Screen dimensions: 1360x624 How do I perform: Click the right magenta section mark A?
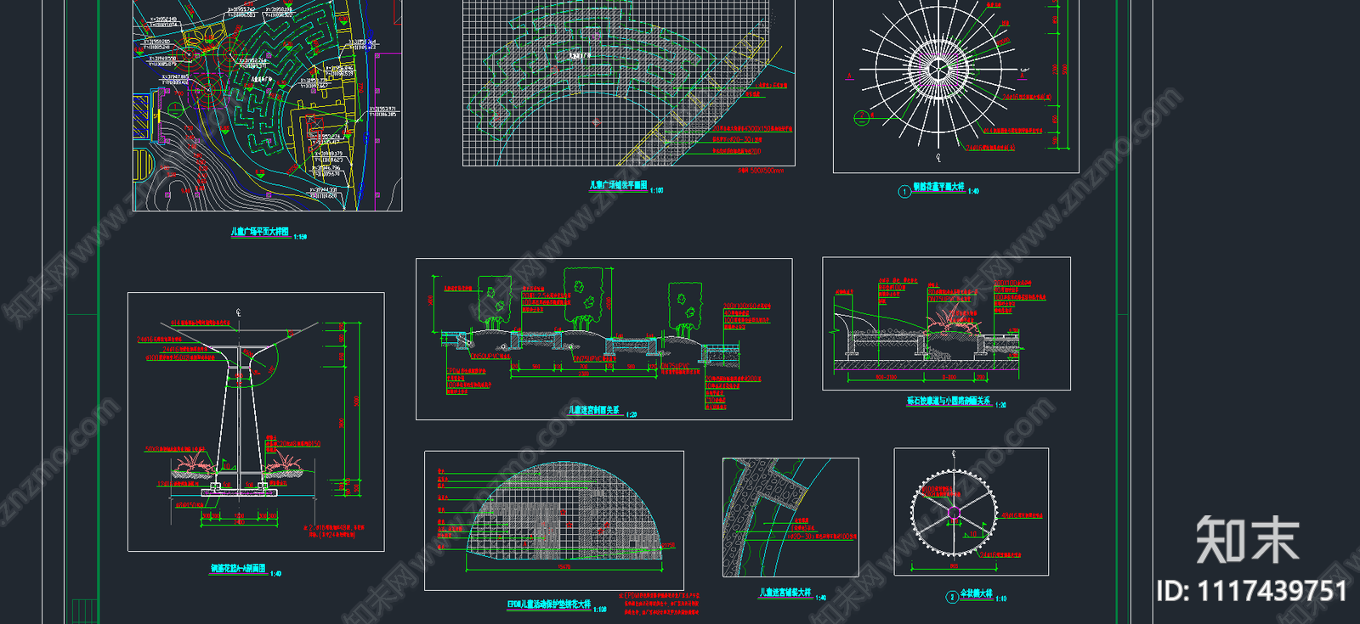click(x=1022, y=75)
